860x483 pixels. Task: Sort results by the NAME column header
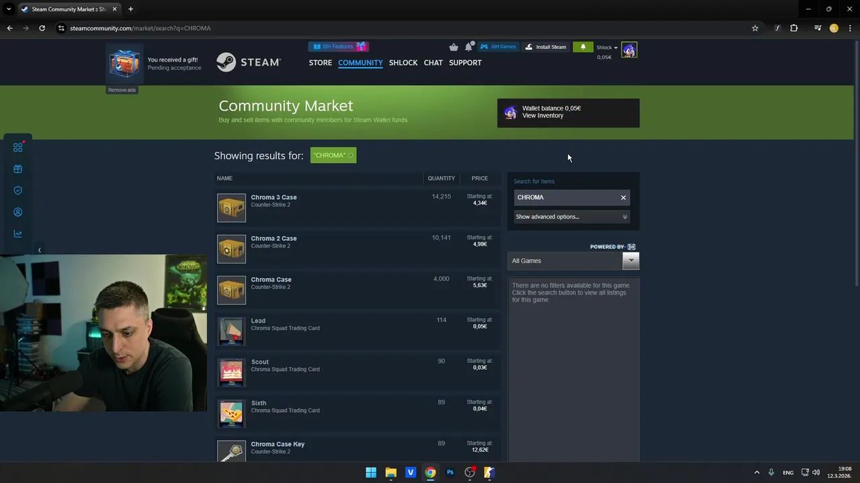[x=224, y=178]
